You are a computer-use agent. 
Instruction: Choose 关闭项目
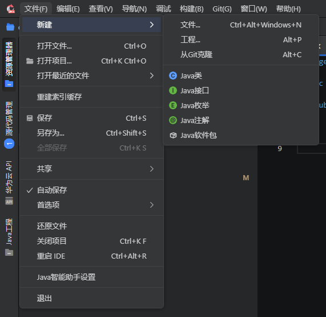[x=92, y=241]
